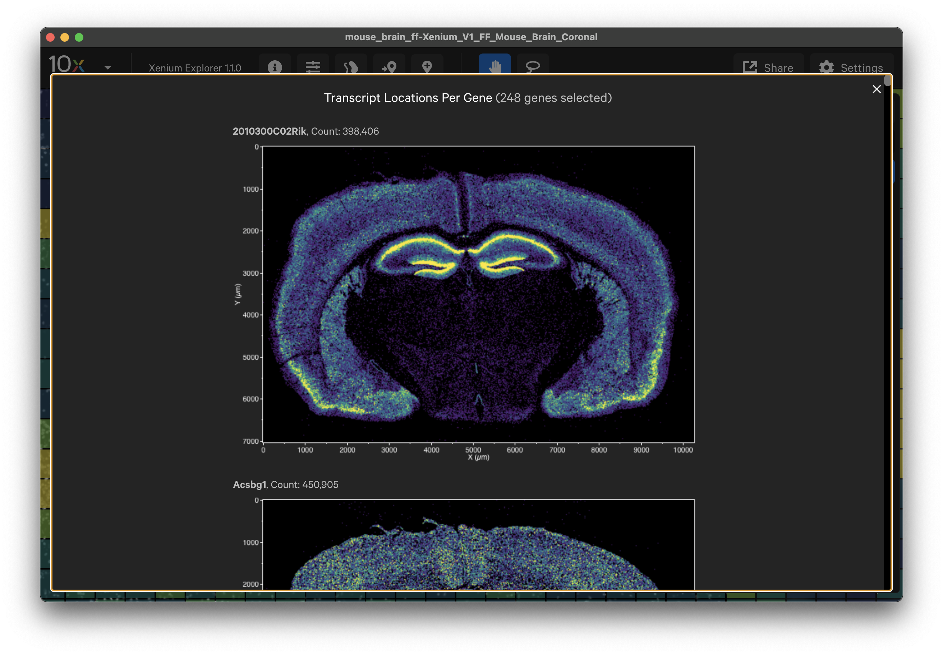Expand the dropdown arrow beside 10x logo
The image size is (943, 655).
coord(107,67)
